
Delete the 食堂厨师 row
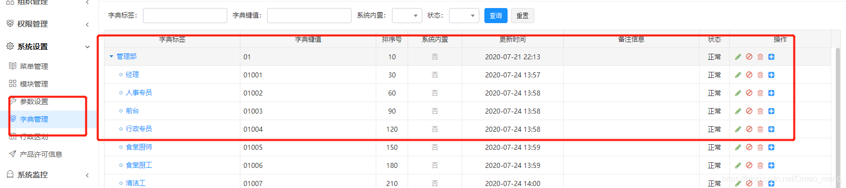coord(760,147)
